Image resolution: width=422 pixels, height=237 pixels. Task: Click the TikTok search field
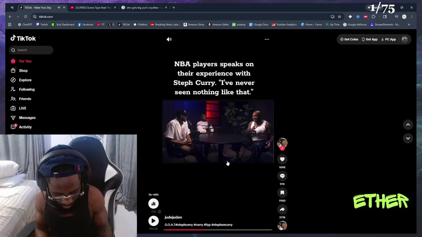tap(31, 50)
